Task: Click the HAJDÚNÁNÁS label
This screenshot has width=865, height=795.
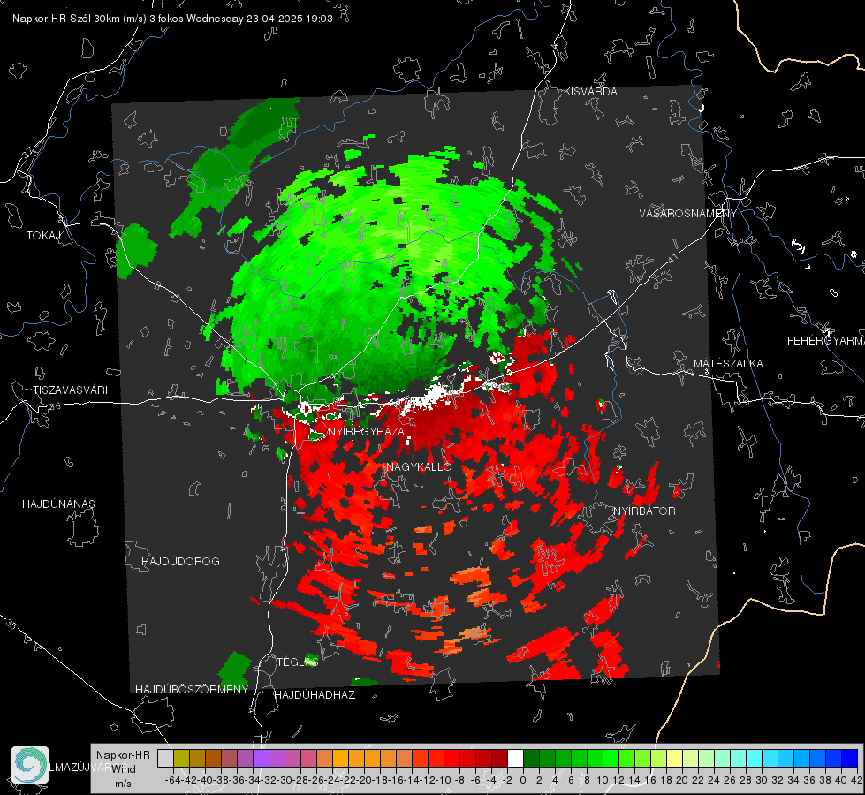Action: (x=58, y=504)
